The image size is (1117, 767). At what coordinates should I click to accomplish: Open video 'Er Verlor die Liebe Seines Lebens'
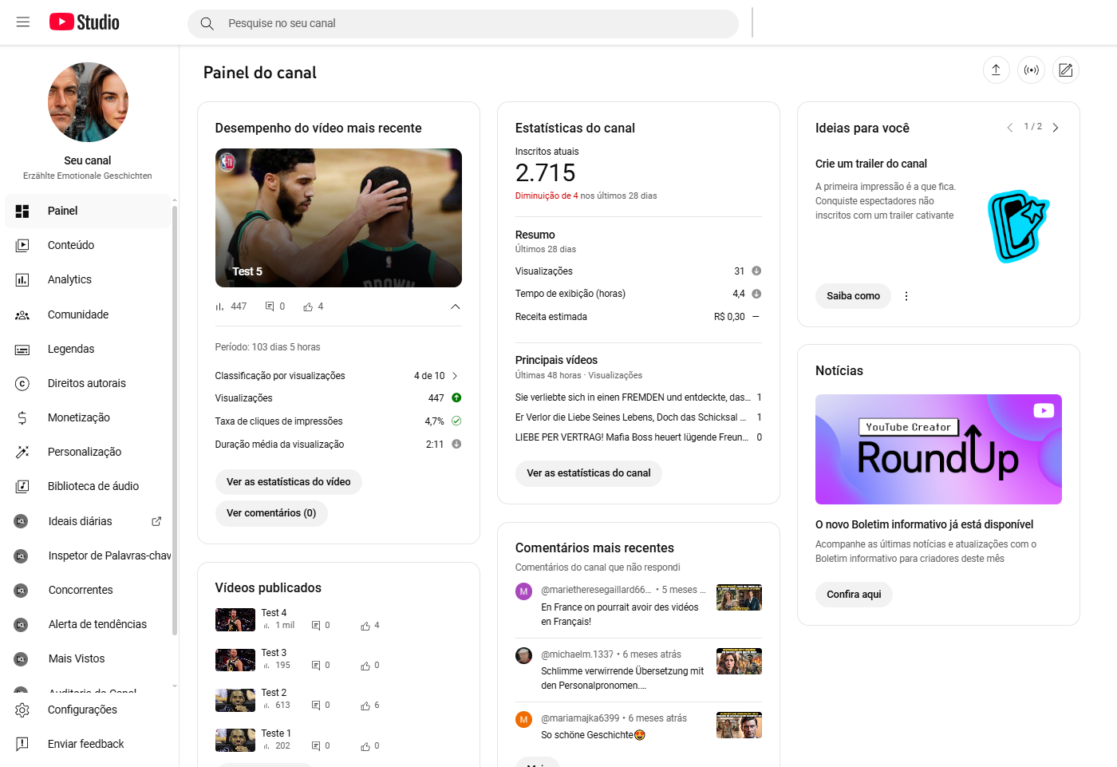(x=630, y=417)
